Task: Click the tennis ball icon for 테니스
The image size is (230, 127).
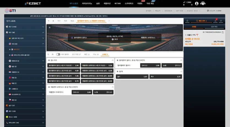Action: (7, 117)
